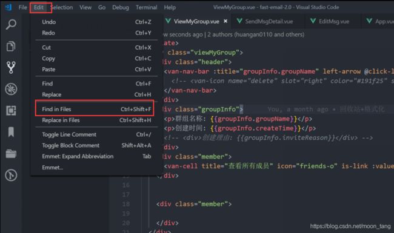
Task: Open the Source Control view icon
Action: tap(11, 67)
